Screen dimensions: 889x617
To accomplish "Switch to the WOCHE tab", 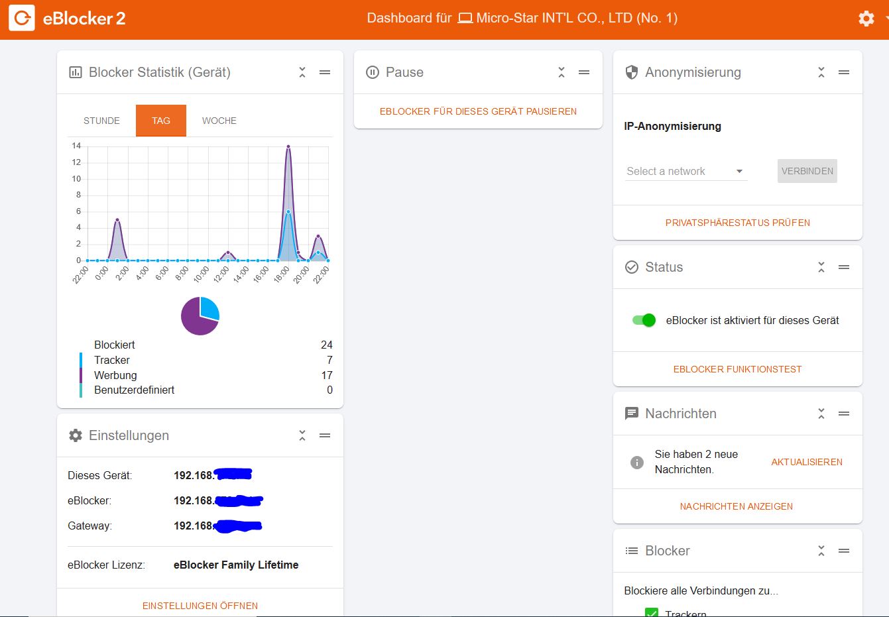I will (219, 121).
